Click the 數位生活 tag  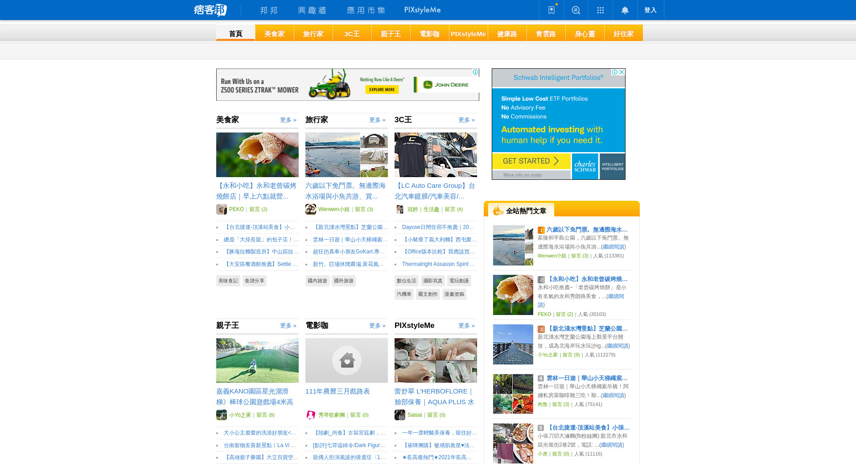pos(407,281)
